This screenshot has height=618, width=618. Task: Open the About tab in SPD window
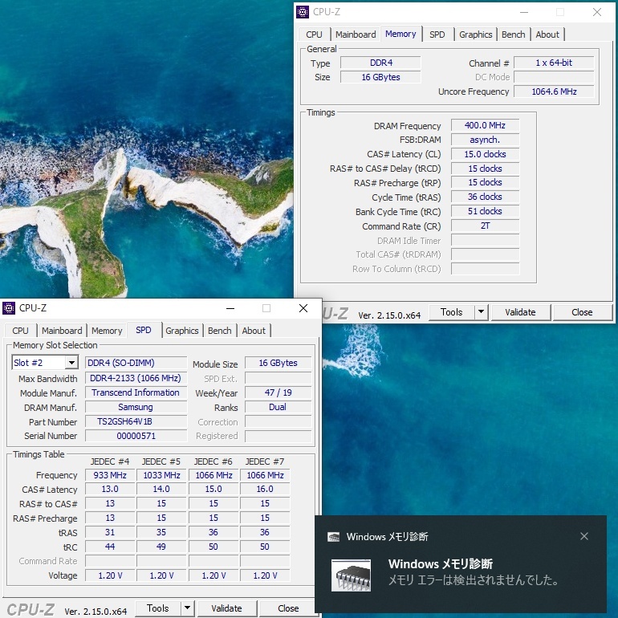254,331
